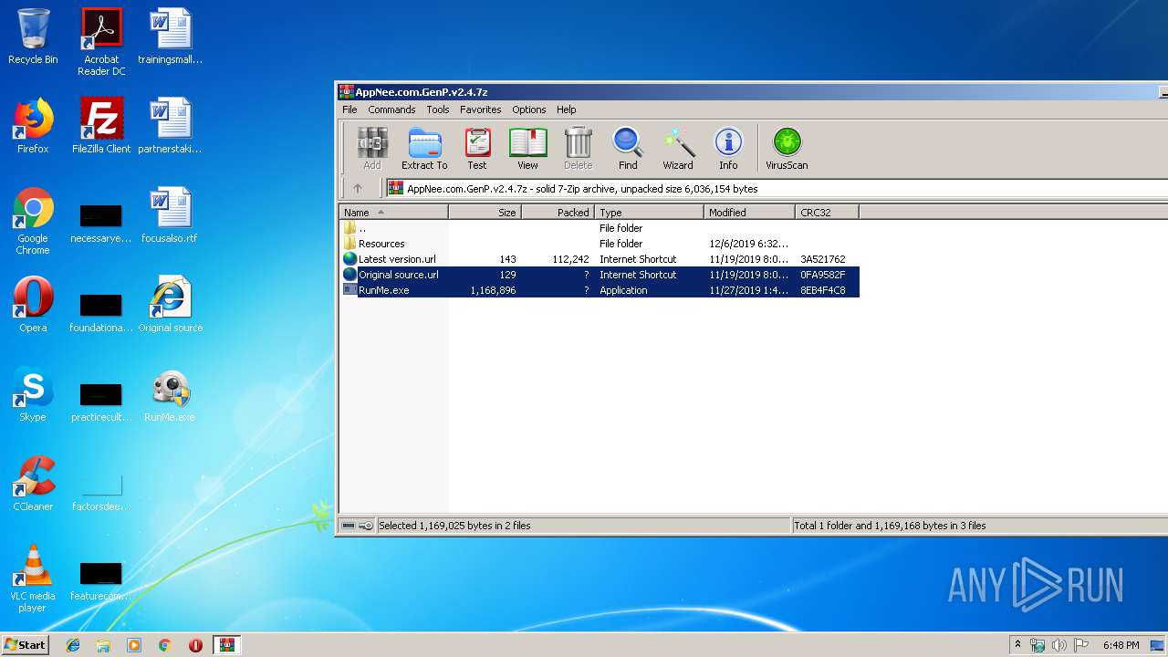Viewport: 1168px width, 657px height.
Task: Open Opera from the taskbar
Action: [195, 645]
